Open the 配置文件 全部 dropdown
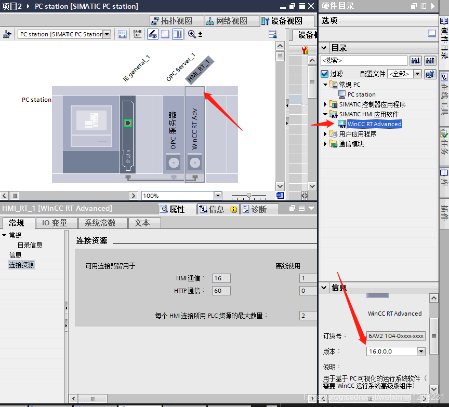Screen dimensions: 449x407 click(417, 74)
